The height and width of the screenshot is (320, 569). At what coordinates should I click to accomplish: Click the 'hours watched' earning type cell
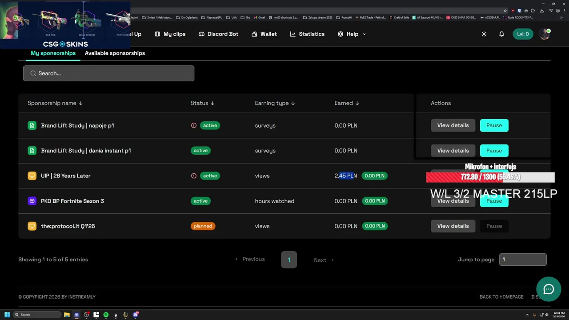point(274,201)
